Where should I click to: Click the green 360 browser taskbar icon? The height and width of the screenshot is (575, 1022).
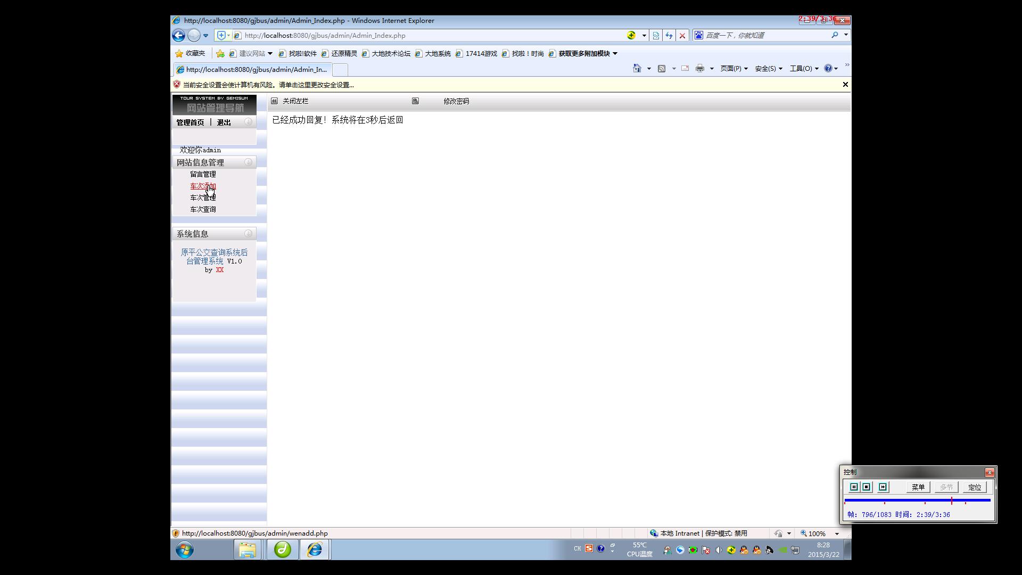(x=282, y=549)
